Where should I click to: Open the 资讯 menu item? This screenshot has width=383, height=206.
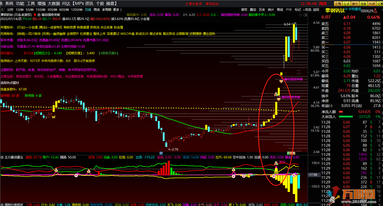pos(89,4)
